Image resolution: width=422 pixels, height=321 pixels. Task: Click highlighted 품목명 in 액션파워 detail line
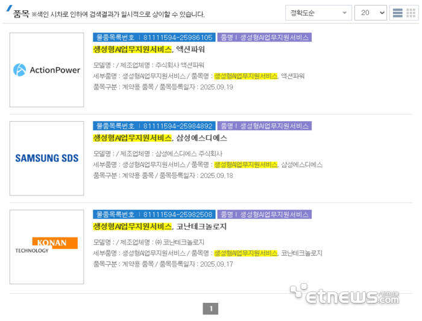pyautogui.click(x=246, y=76)
